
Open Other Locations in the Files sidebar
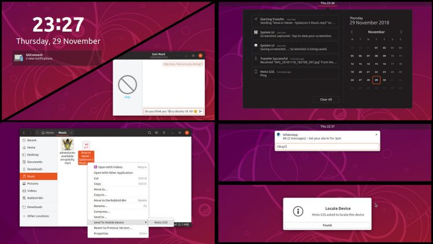point(38,216)
